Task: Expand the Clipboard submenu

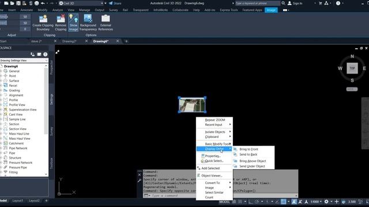Action: click(x=214, y=137)
